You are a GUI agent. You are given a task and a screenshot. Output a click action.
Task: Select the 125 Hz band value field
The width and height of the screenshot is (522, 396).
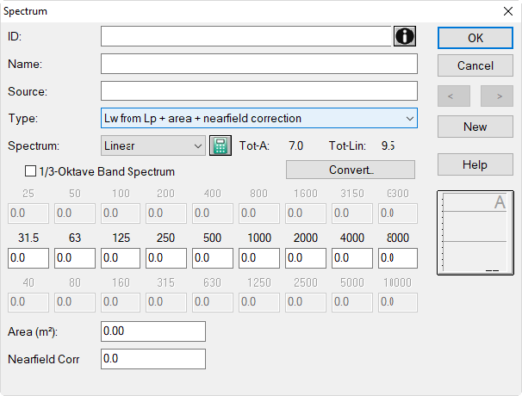121,258
